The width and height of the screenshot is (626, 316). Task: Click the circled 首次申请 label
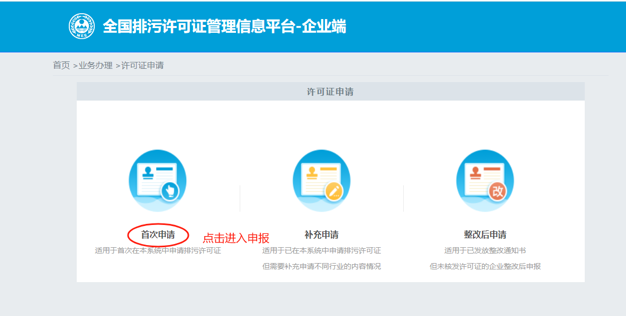click(158, 234)
